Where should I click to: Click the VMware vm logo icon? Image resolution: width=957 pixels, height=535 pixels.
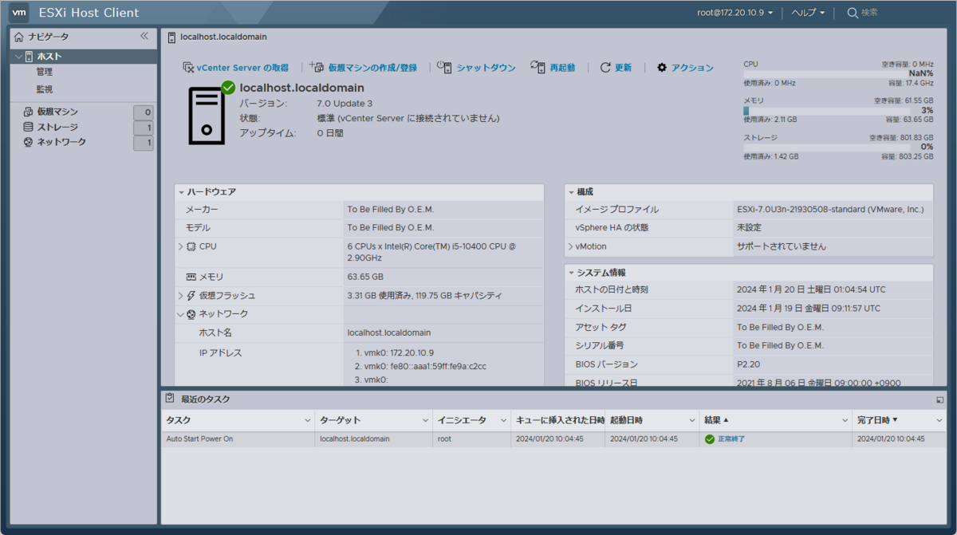20,13
